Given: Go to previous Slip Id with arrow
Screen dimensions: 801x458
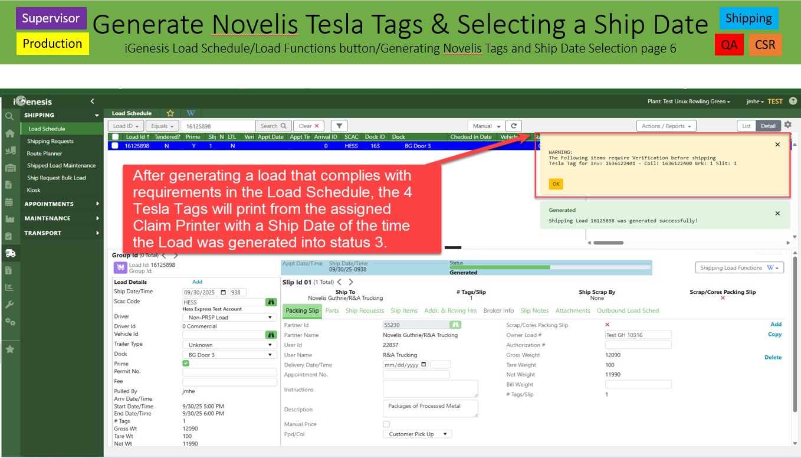Looking at the screenshot, I should 339,282.
